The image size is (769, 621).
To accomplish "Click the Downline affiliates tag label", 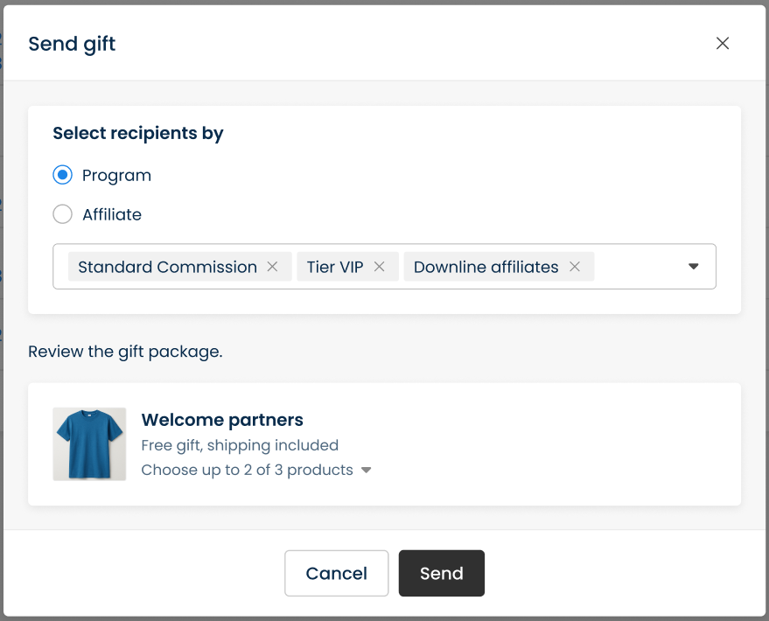I will 486,267.
